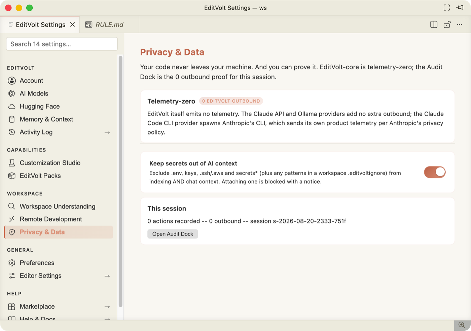Viewport: 471px width, 331px height.
Task: Close the EditVolt Settings tab
Action: (72, 25)
